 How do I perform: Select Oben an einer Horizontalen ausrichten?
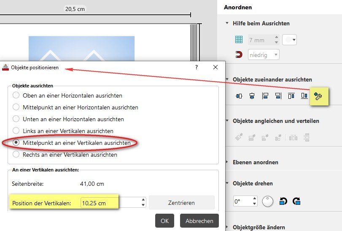[x=16, y=95]
